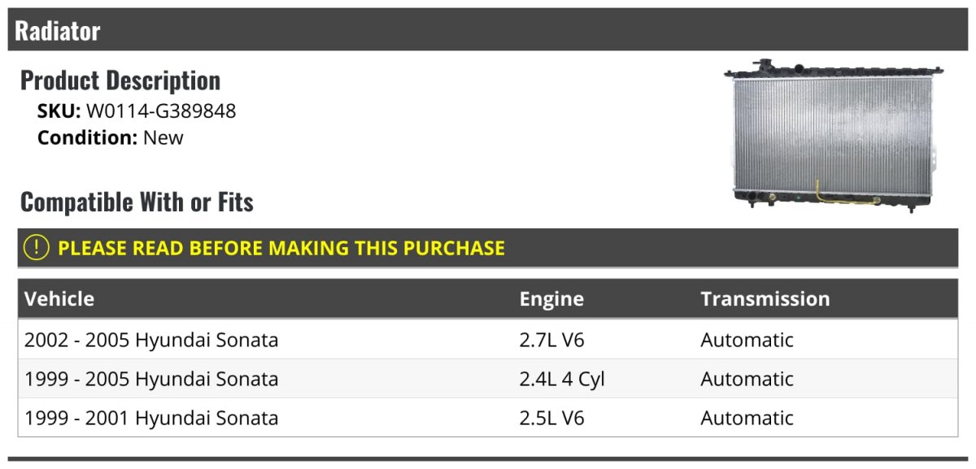
Task: Click the Condition: New text
Action: 111,137
